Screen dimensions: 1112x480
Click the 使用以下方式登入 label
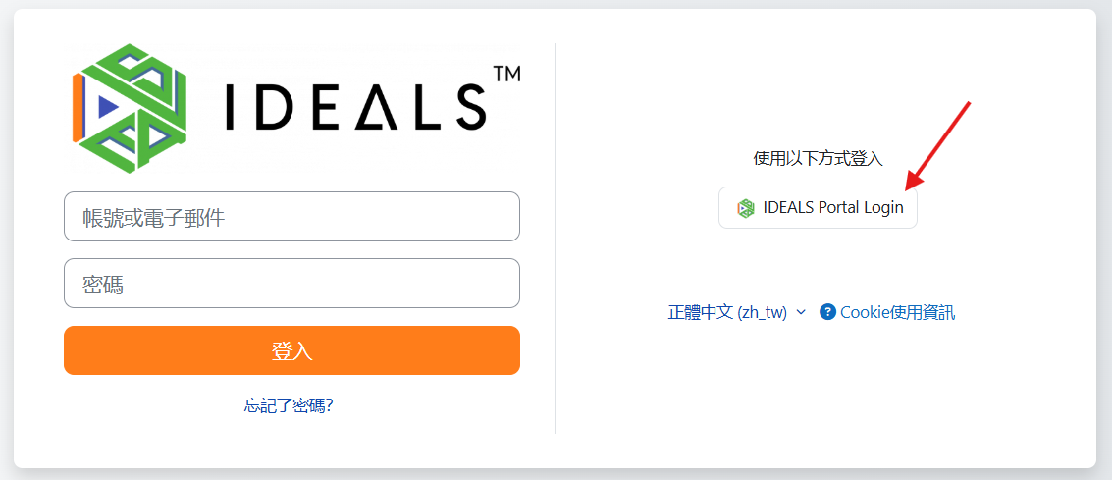click(x=818, y=158)
